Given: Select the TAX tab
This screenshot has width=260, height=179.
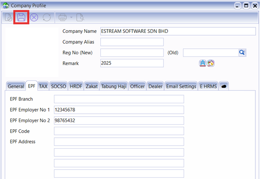Looking at the screenshot, I should click(43, 86).
